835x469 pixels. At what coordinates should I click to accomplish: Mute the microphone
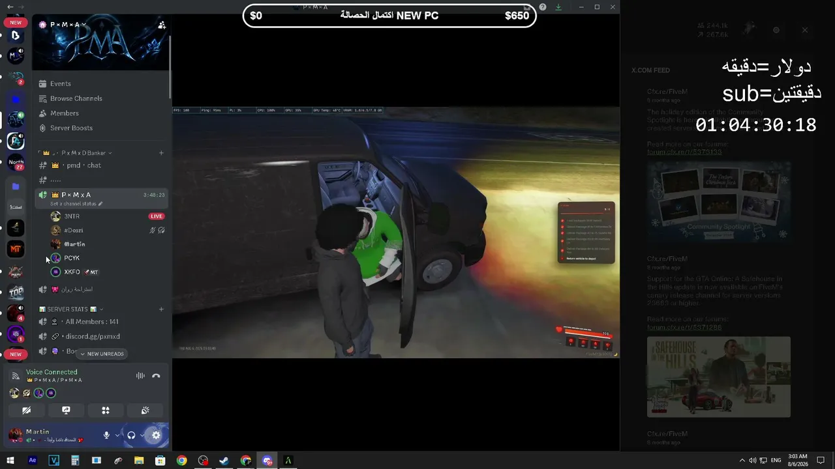(x=106, y=435)
